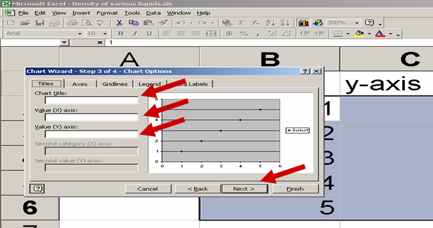Apply the yellow Fill Color bucket
433x228 pixels.
coord(359,34)
